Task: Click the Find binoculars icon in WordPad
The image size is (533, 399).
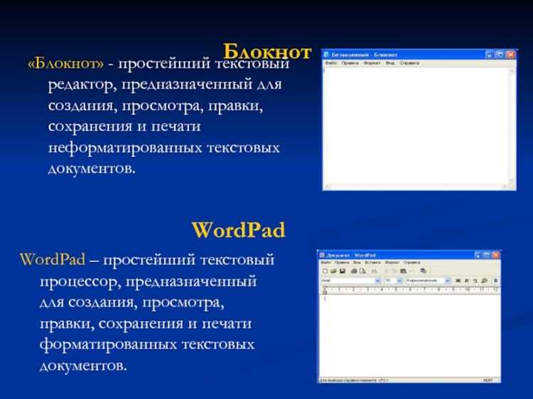Action: tap(375, 271)
